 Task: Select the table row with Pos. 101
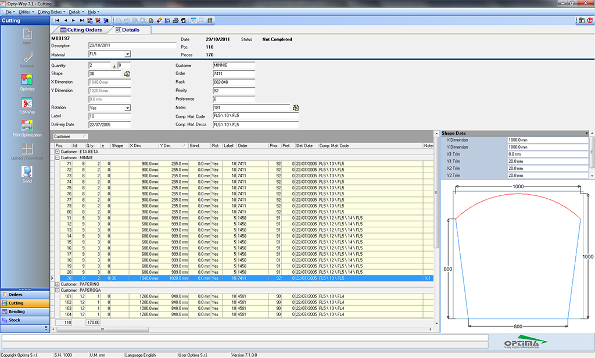coord(246,296)
